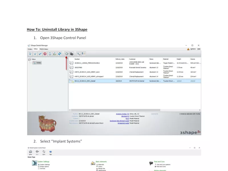
Task: Open the 3Shape Control Panel toolbar icon
Action: [x=67, y=54]
